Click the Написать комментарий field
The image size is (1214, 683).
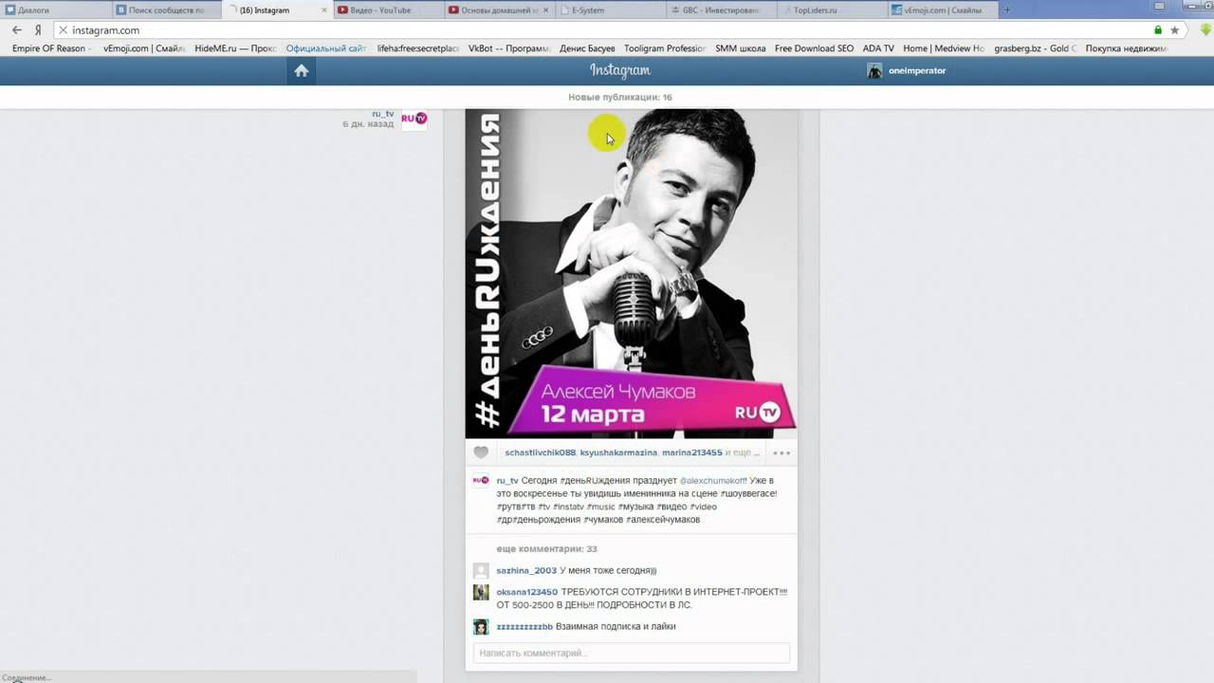(x=631, y=654)
